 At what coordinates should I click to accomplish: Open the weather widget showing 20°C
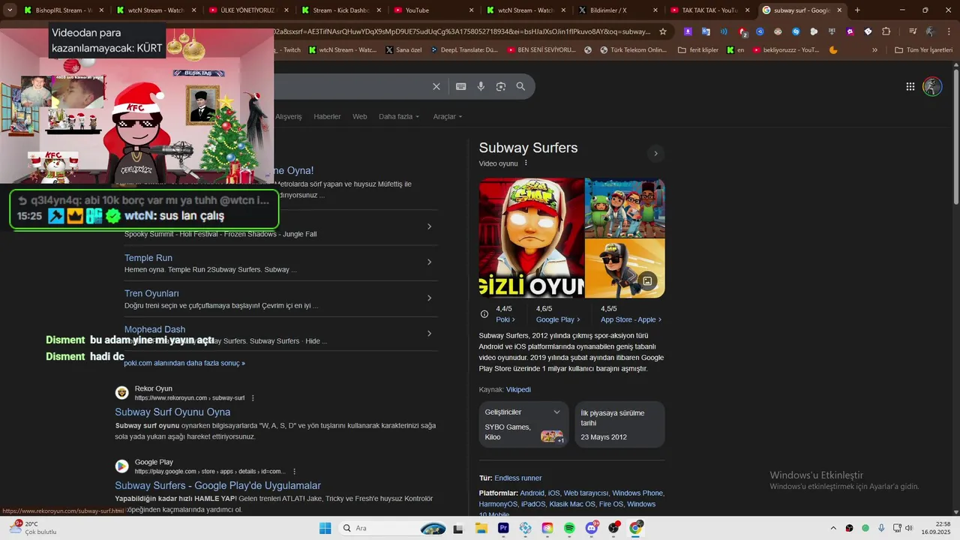(x=33, y=528)
